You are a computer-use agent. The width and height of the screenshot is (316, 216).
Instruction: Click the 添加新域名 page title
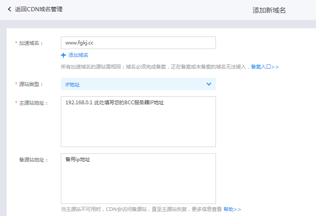pyautogui.click(x=269, y=10)
